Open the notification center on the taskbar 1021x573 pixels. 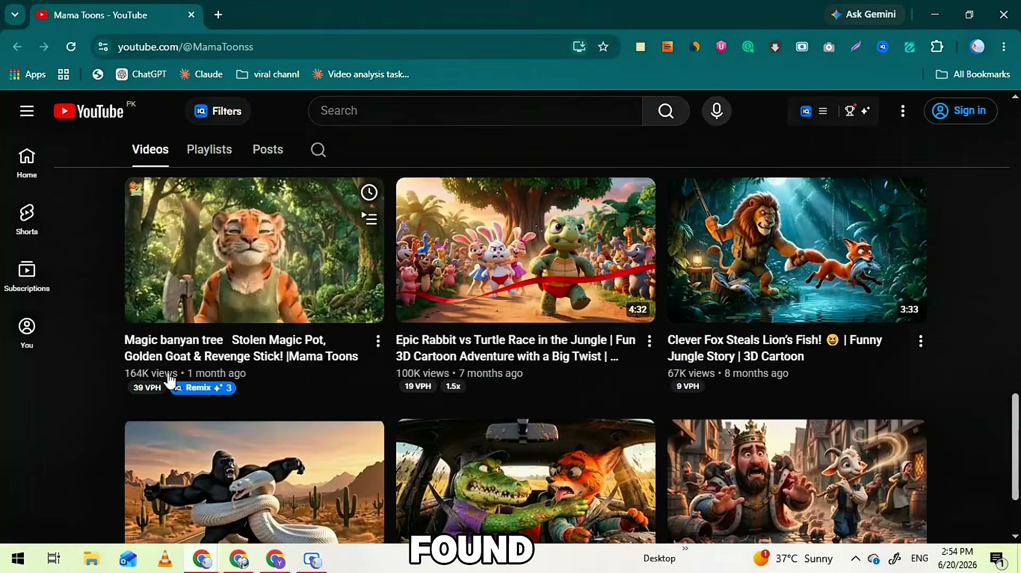point(998,559)
